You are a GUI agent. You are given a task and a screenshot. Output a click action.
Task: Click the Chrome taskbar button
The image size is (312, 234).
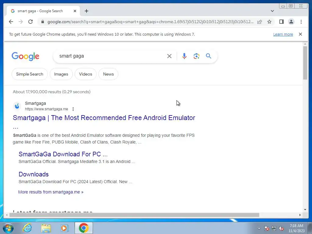point(84,228)
